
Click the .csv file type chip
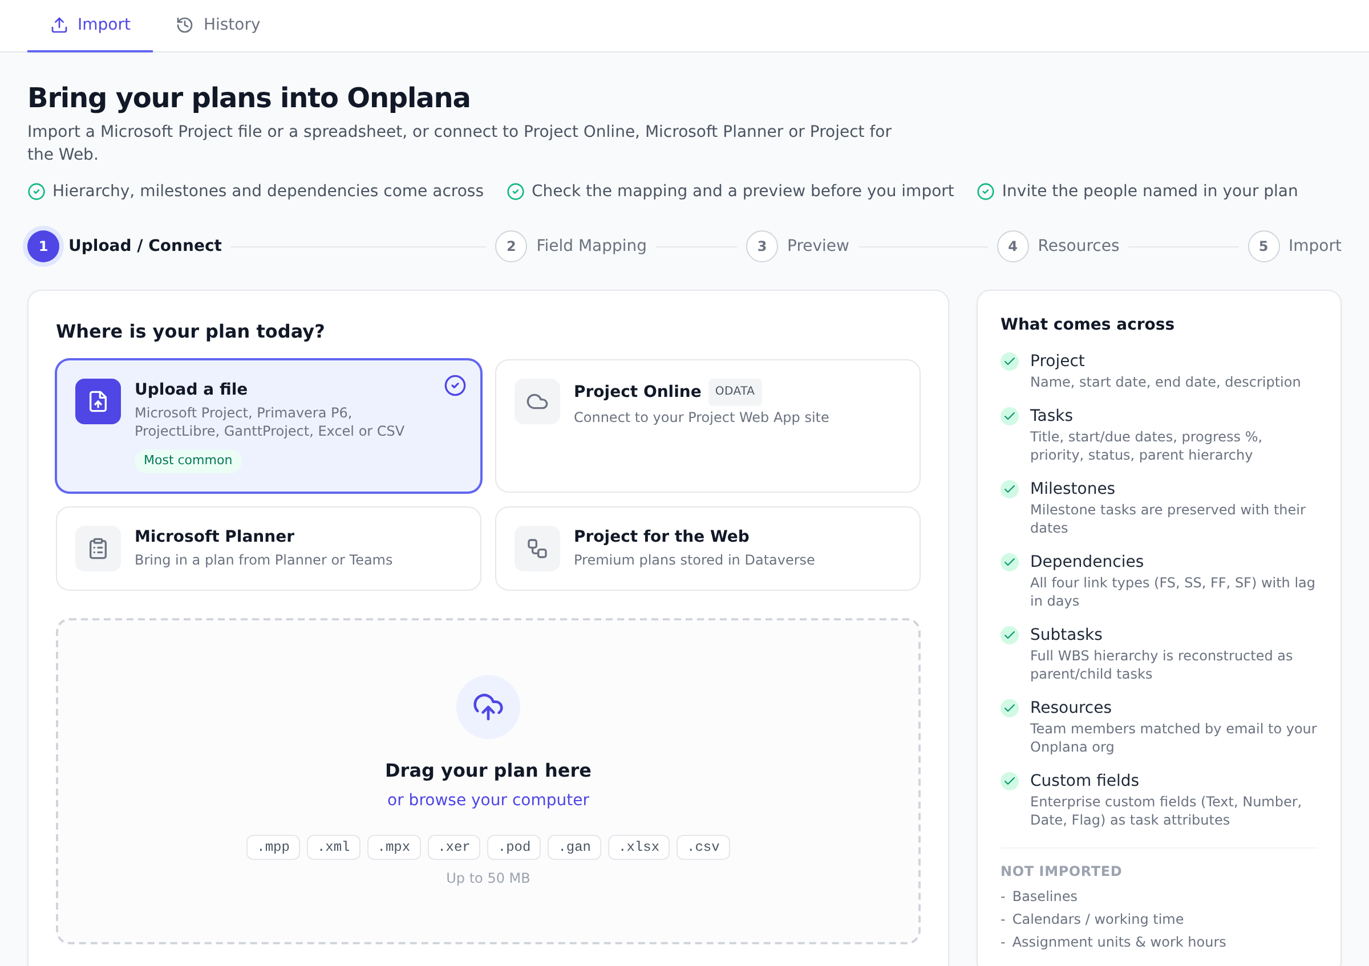(703, 847)
